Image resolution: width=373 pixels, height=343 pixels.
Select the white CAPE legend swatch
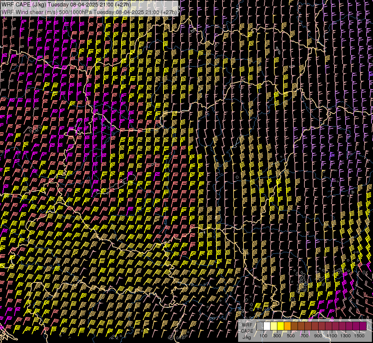(x=267, y=326)
